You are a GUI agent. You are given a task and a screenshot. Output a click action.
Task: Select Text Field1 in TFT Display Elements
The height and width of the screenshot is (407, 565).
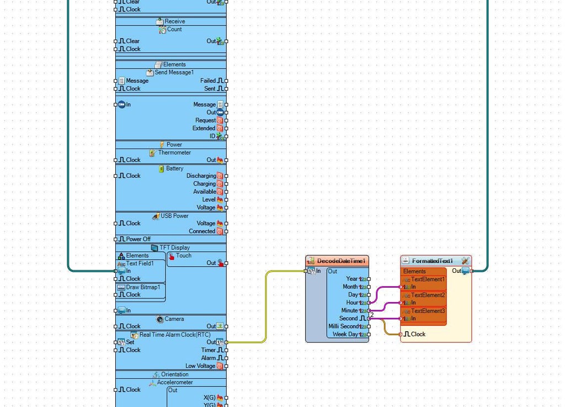click(x=141, y=263)
